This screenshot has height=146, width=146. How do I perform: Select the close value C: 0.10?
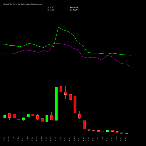click(51, 8)
